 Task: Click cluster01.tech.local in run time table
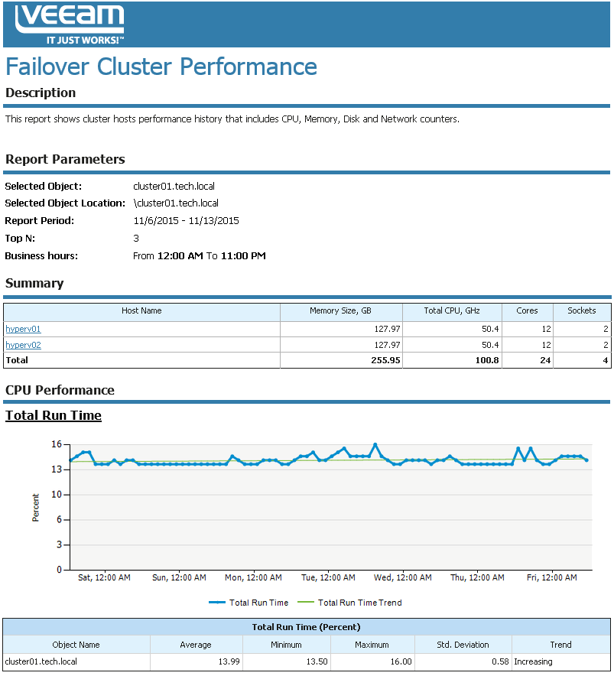[41, 661]
